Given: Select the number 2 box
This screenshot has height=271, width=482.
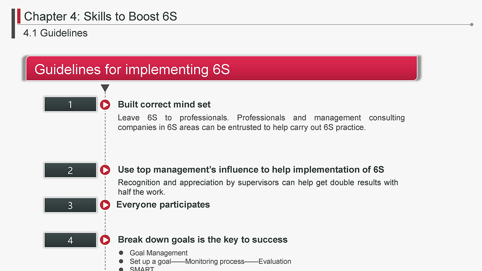Looking at the screenshot, I should (x=70, y=170).
